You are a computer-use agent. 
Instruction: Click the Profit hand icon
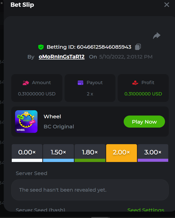[x=135, y=83]
